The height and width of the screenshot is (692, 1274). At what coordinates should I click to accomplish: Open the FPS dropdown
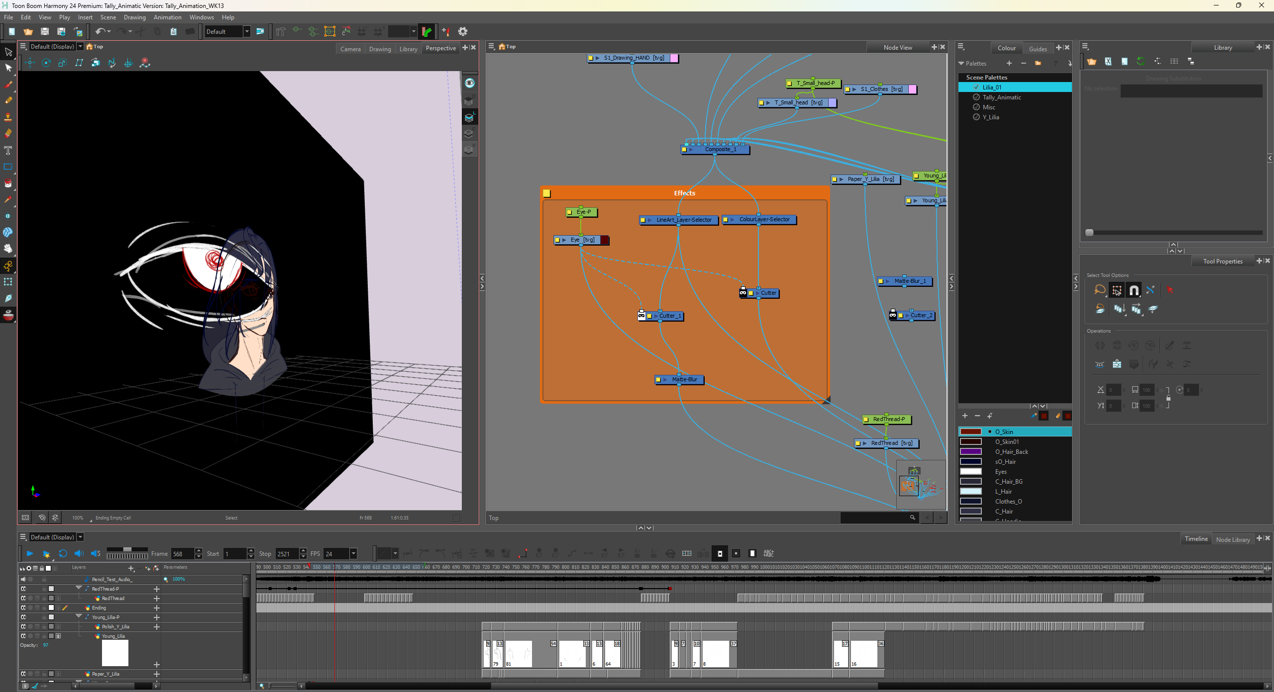[353, 553]
